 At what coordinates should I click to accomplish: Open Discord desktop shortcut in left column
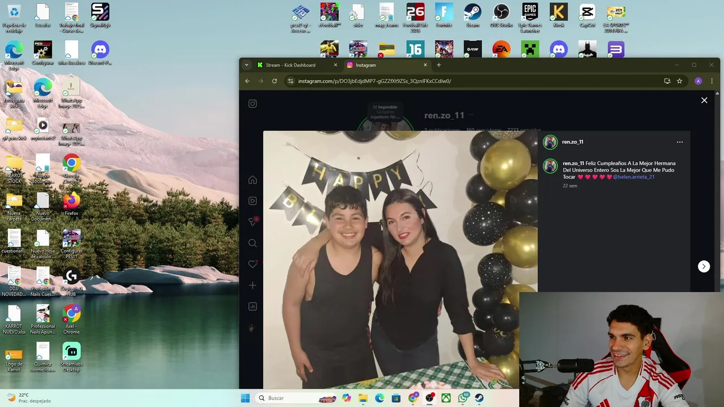[x=100, y=53]
